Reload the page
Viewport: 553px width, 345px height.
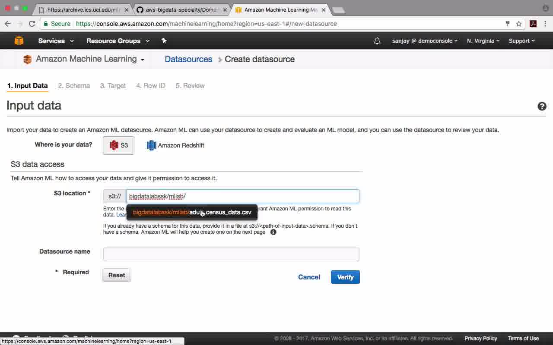click(32, 24)
